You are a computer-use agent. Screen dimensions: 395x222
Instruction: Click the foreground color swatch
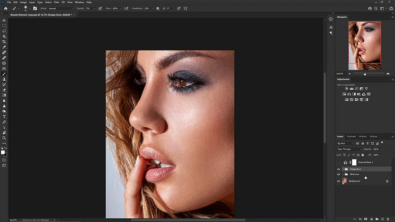pos(3,152)
